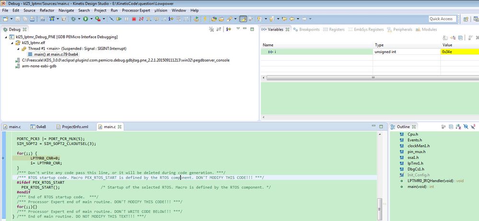Screen dimensions: 479x221
Task: Open the ProjectInfo.xml editor tab
Action: (72, 127)
